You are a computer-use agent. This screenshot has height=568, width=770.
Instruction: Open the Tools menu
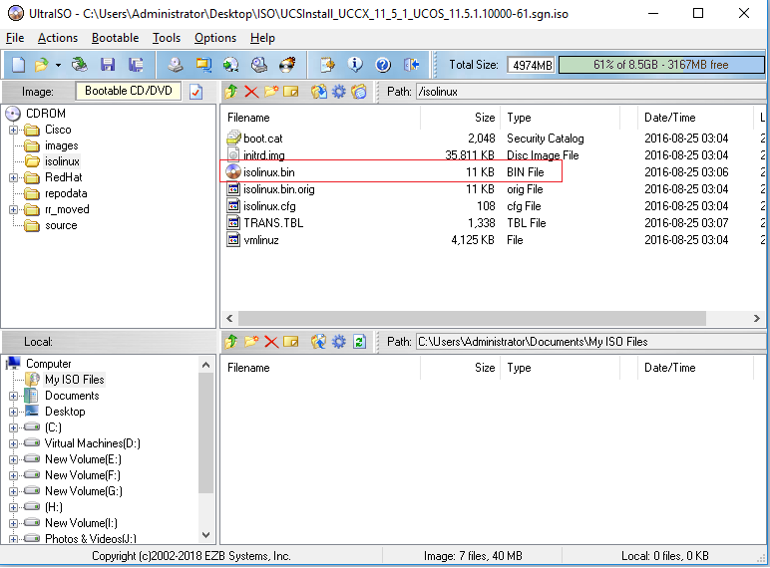167,38
